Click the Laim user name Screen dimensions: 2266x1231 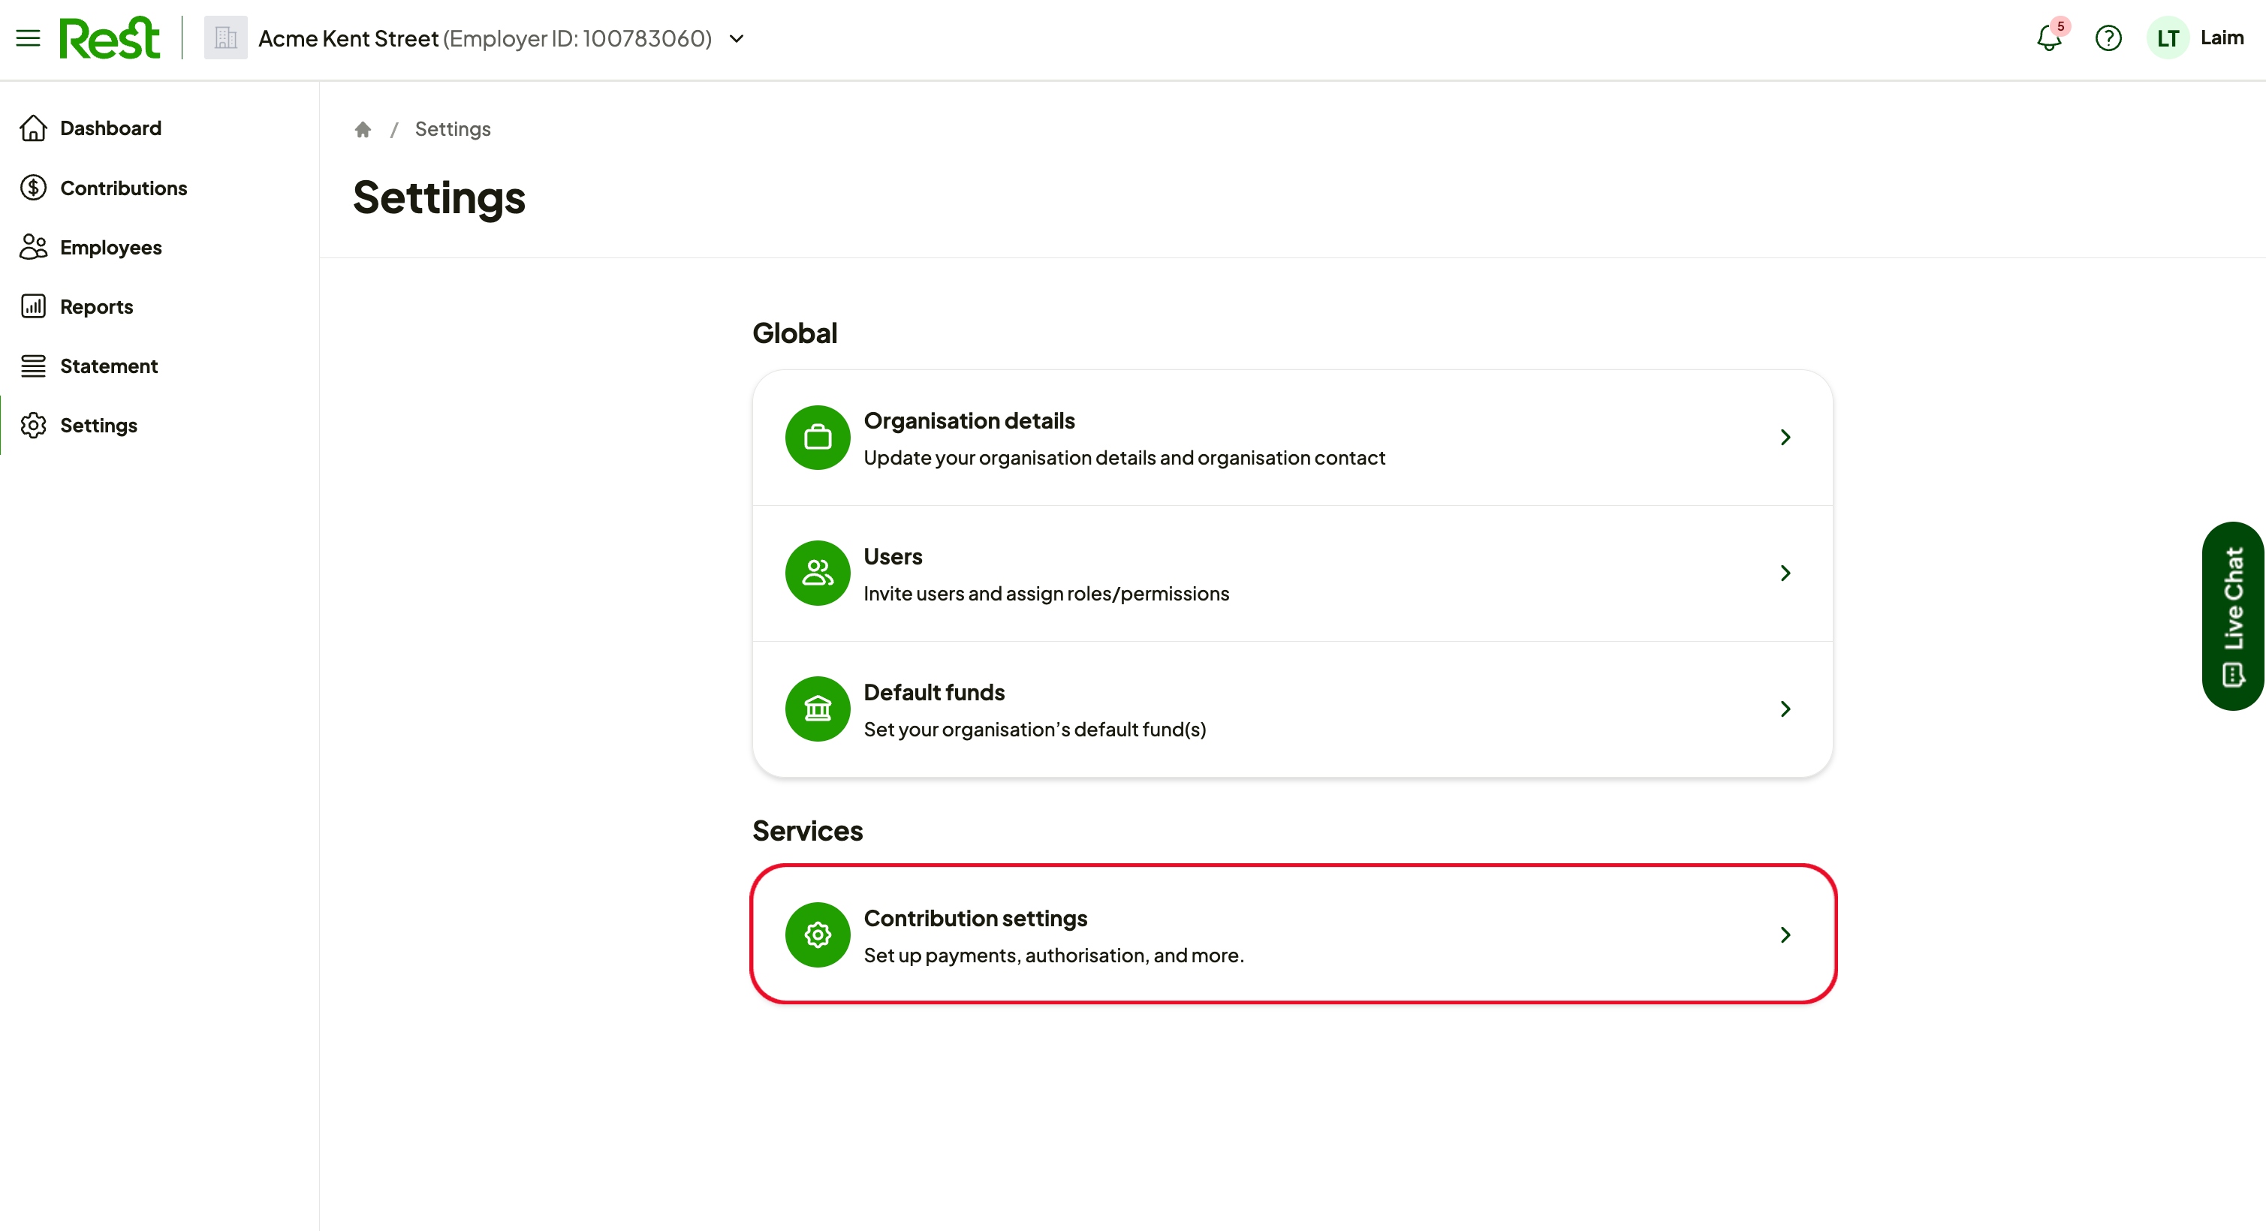pos(2222,38)
